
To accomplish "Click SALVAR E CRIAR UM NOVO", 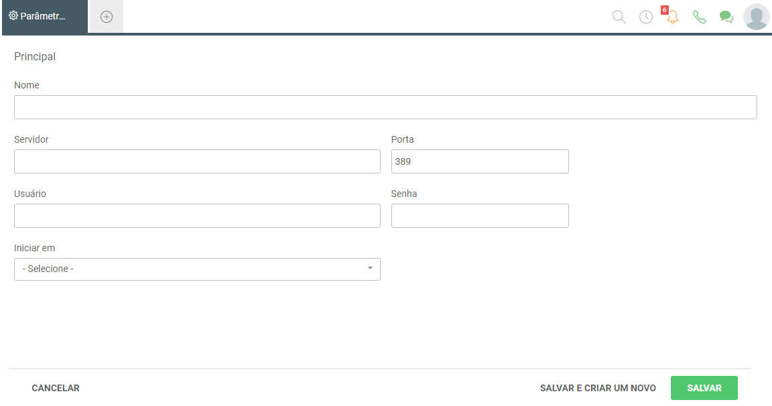I will [x=598, y=388].
